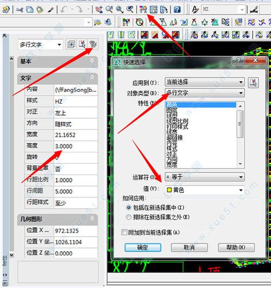Click the DT text icon in second toolbar
This screenshot has height=288, width=271.
pyautogui.click(x=126, y=22)
